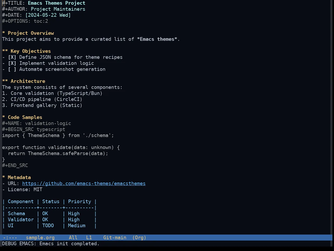Click the #+OPTIONS toc:2 line
Viewport: 334px width, 251px height.
(25, 21)
